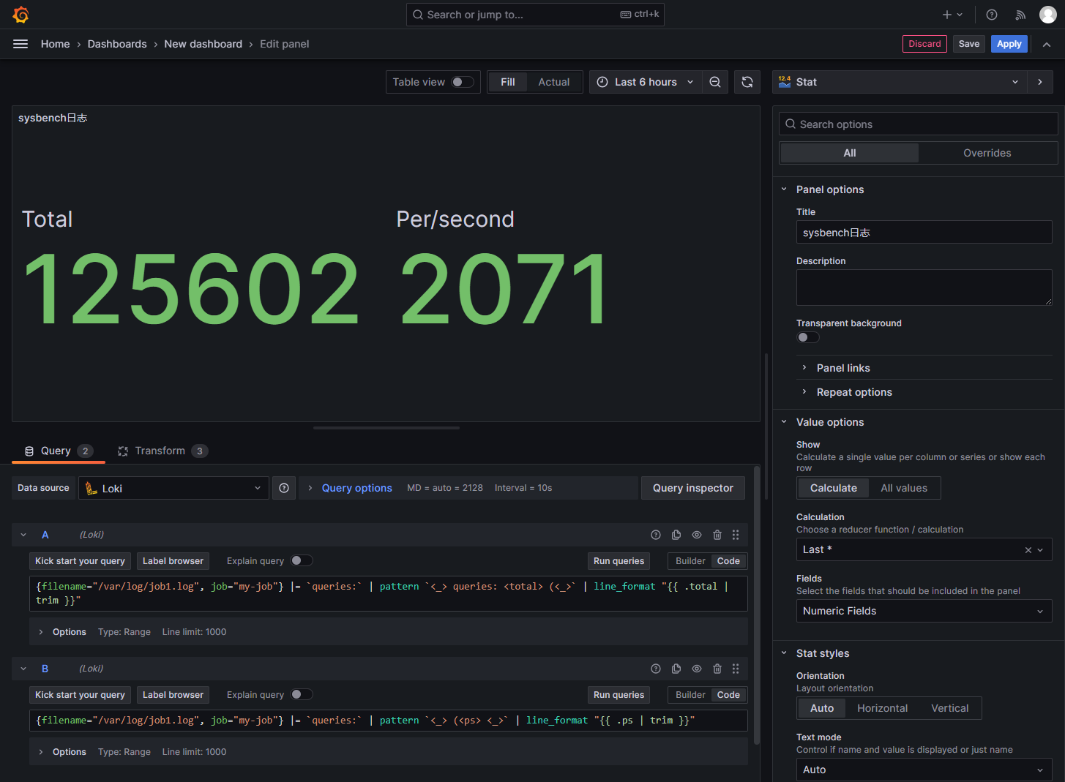This screenshot has width=1065, height=782.
Task: Toggle the Table view switch
Action: [x=463, y=82]
